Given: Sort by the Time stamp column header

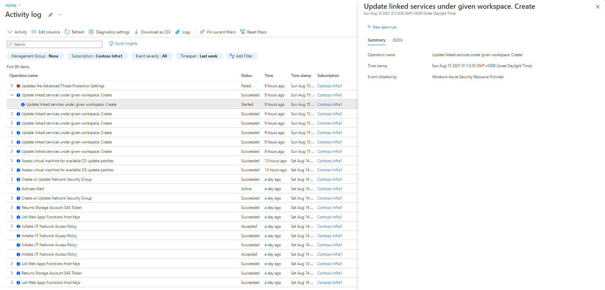Looking at the screenshot, I should (301, 76).
